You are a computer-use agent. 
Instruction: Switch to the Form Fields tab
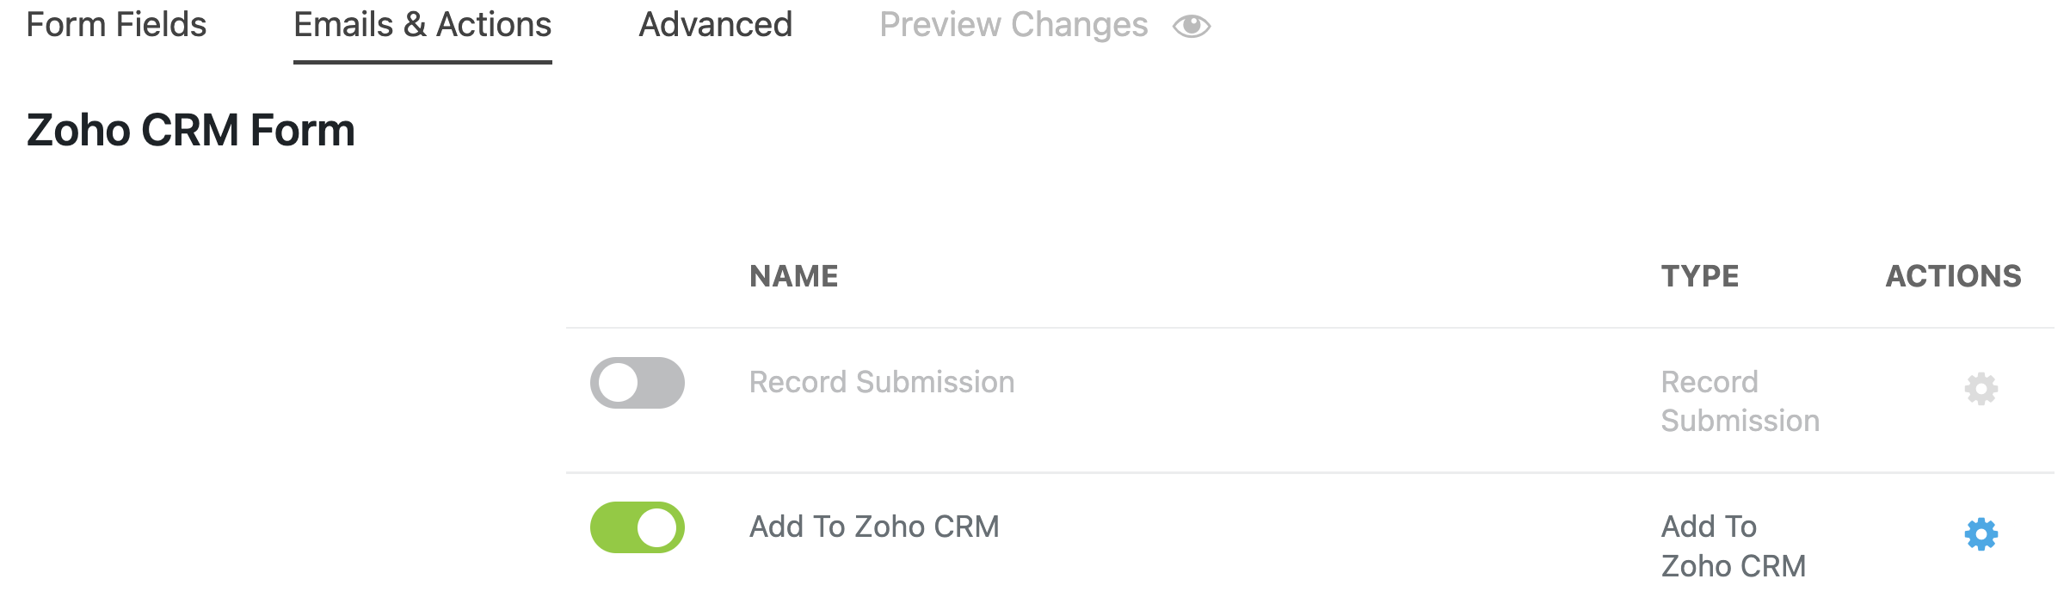pos(115,24)
